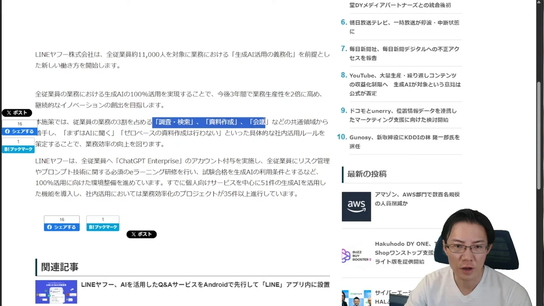The height and width of the screenshot is (306, 544).
Task: Open アマゾン、AWS部門 latest post link
Action: (x=417, y=199)
